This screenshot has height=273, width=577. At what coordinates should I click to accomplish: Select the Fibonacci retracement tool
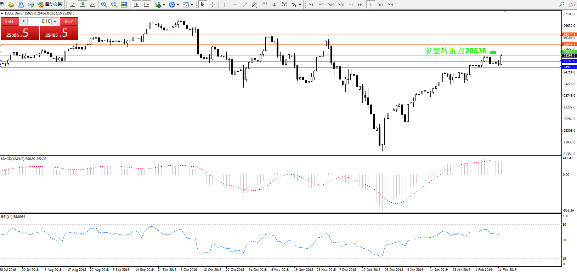tap(265, 5)
